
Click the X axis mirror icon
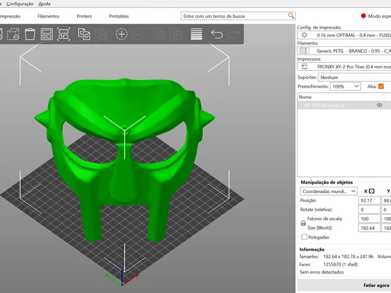click(371, 191)
